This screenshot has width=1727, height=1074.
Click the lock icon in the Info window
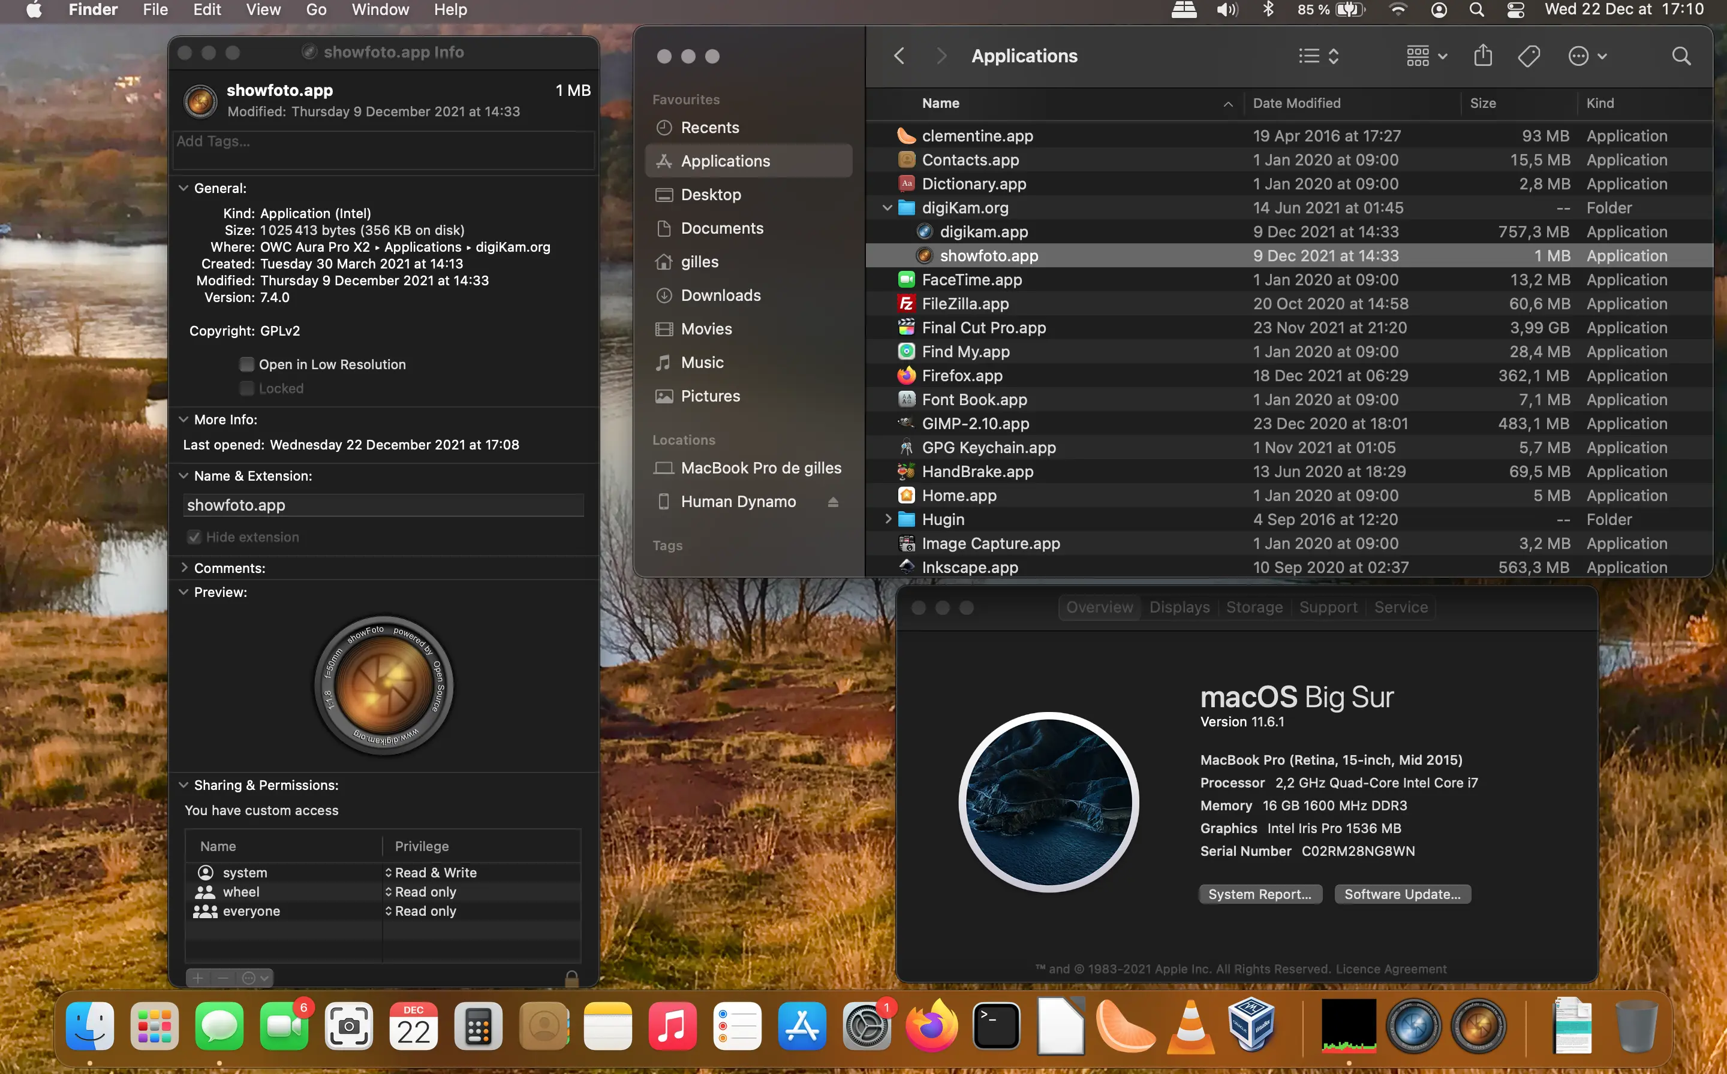pyautogui.click(x=571, y=978)
